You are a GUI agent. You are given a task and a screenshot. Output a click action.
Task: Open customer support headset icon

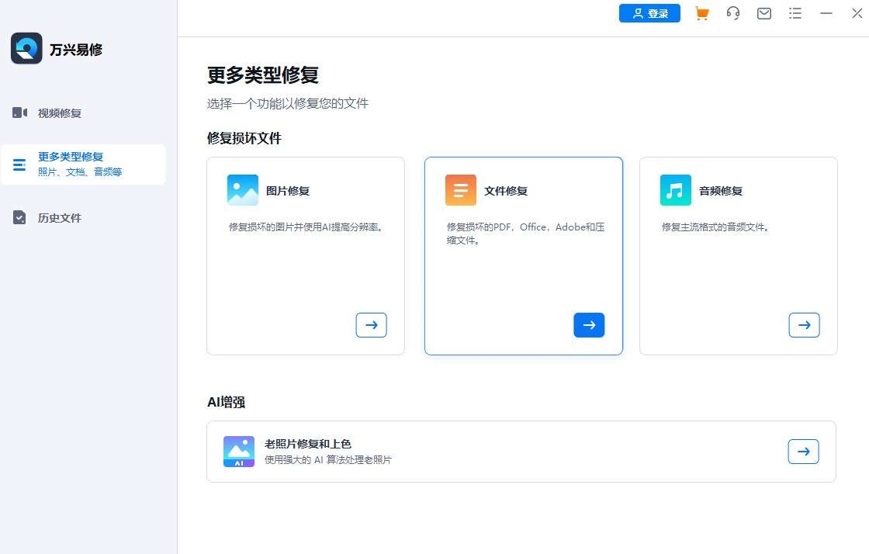point(732,13)
